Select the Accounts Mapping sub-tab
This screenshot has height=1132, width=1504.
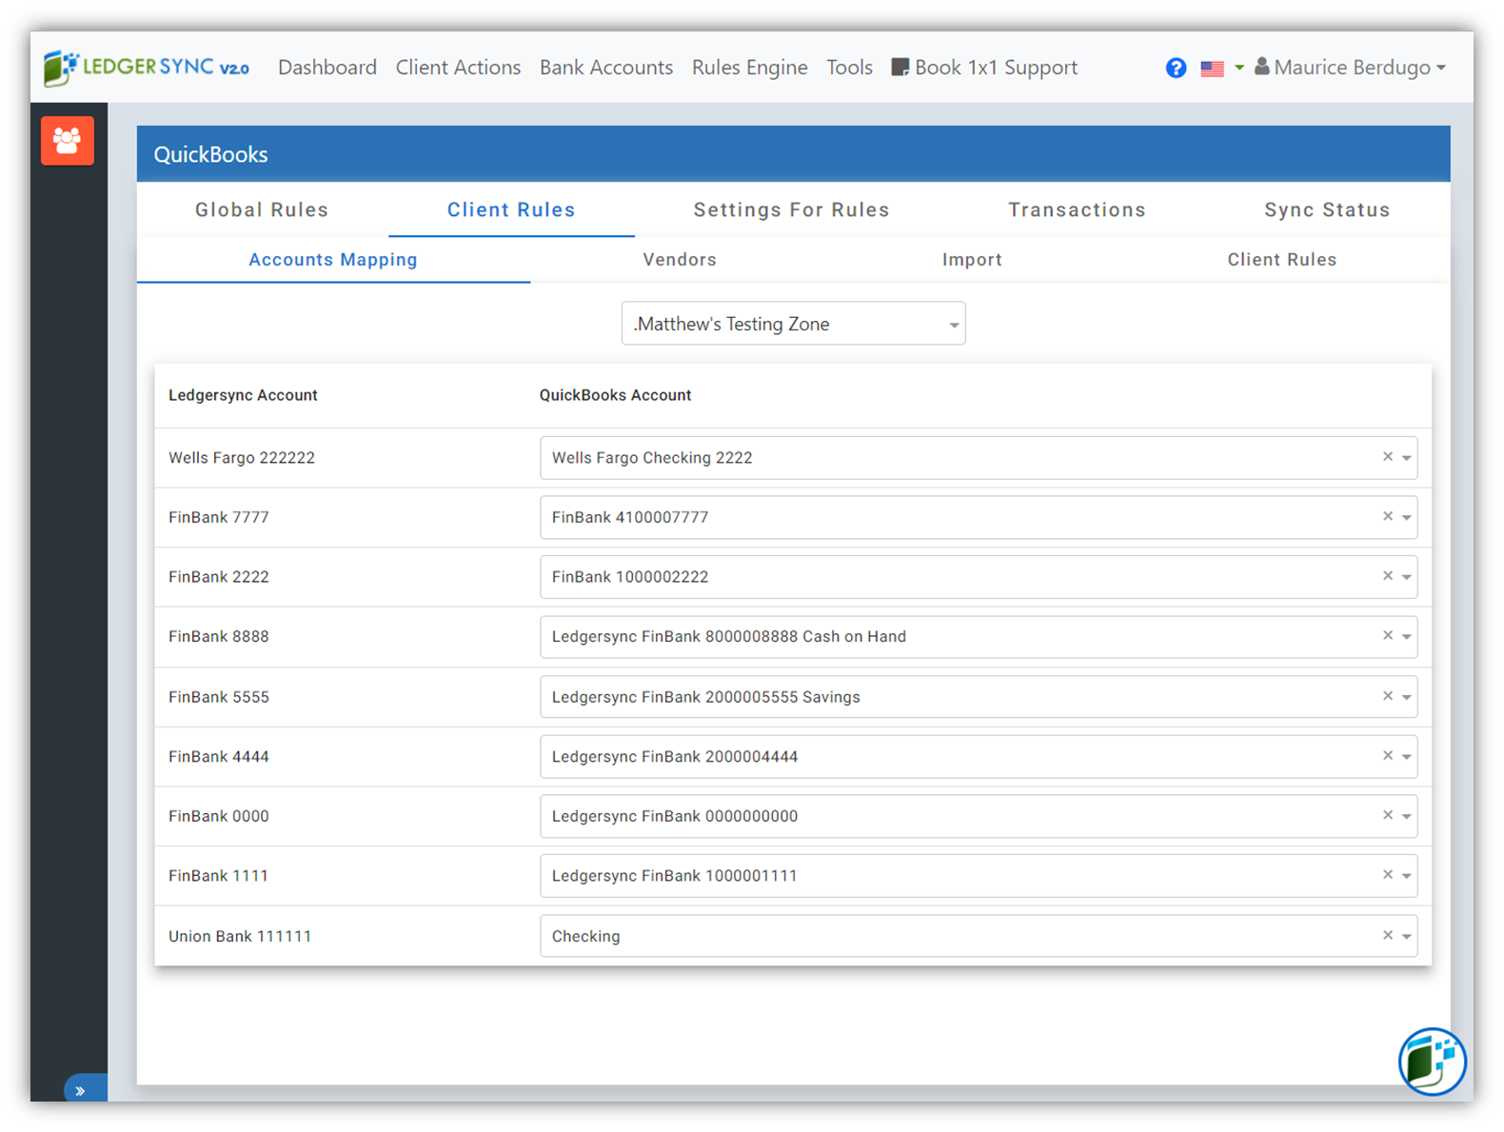pos(333,260)
